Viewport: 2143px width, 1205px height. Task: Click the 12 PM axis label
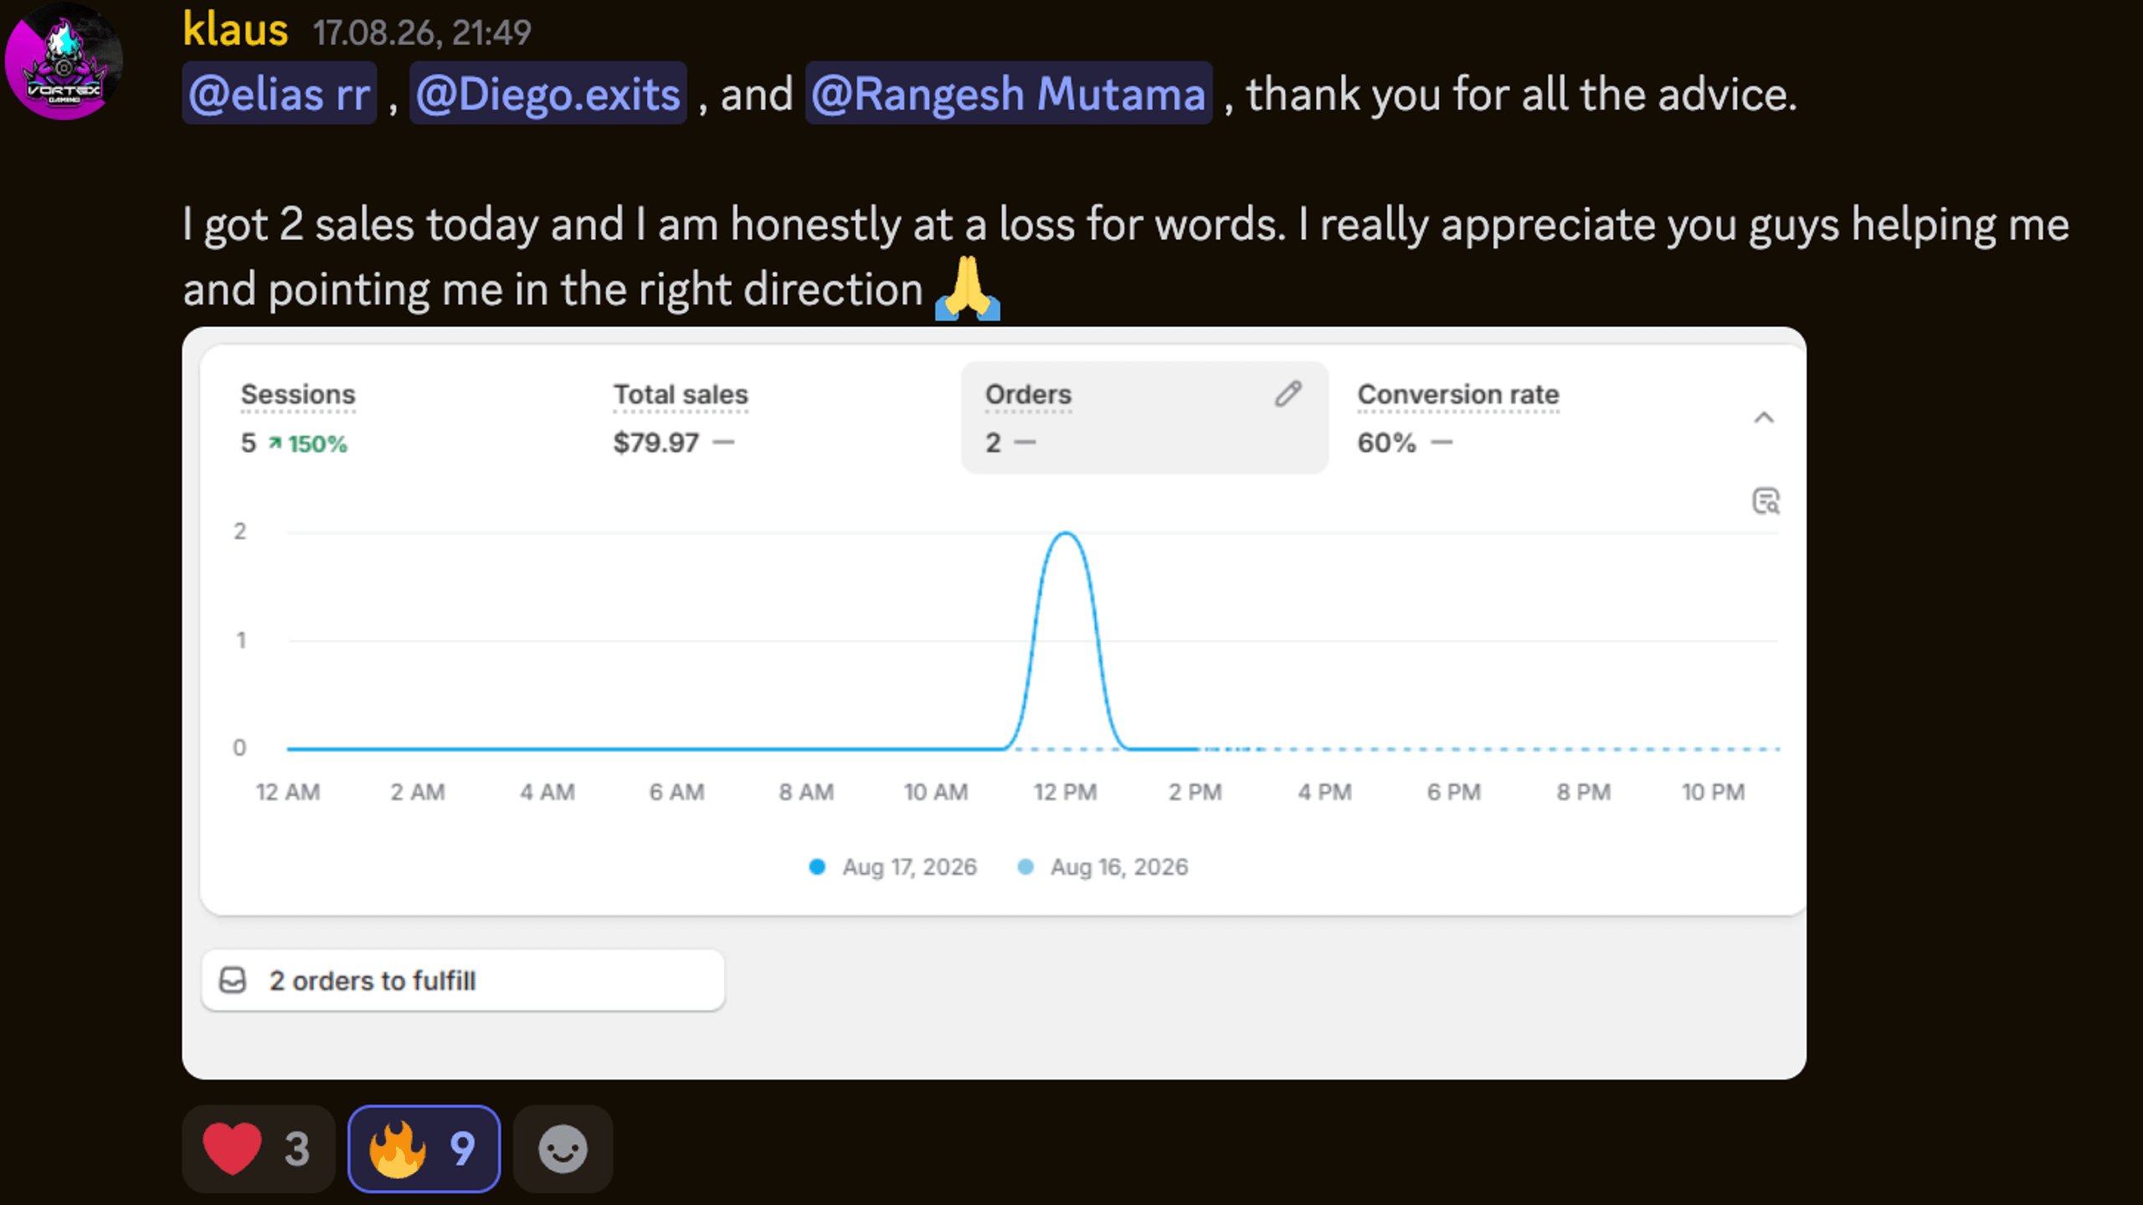(x=1065, y=792)
